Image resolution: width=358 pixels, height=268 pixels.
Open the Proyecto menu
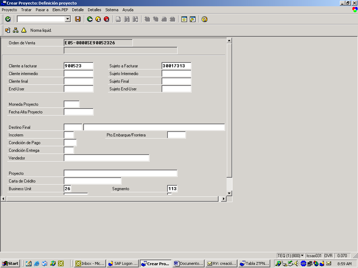(9, 10)
